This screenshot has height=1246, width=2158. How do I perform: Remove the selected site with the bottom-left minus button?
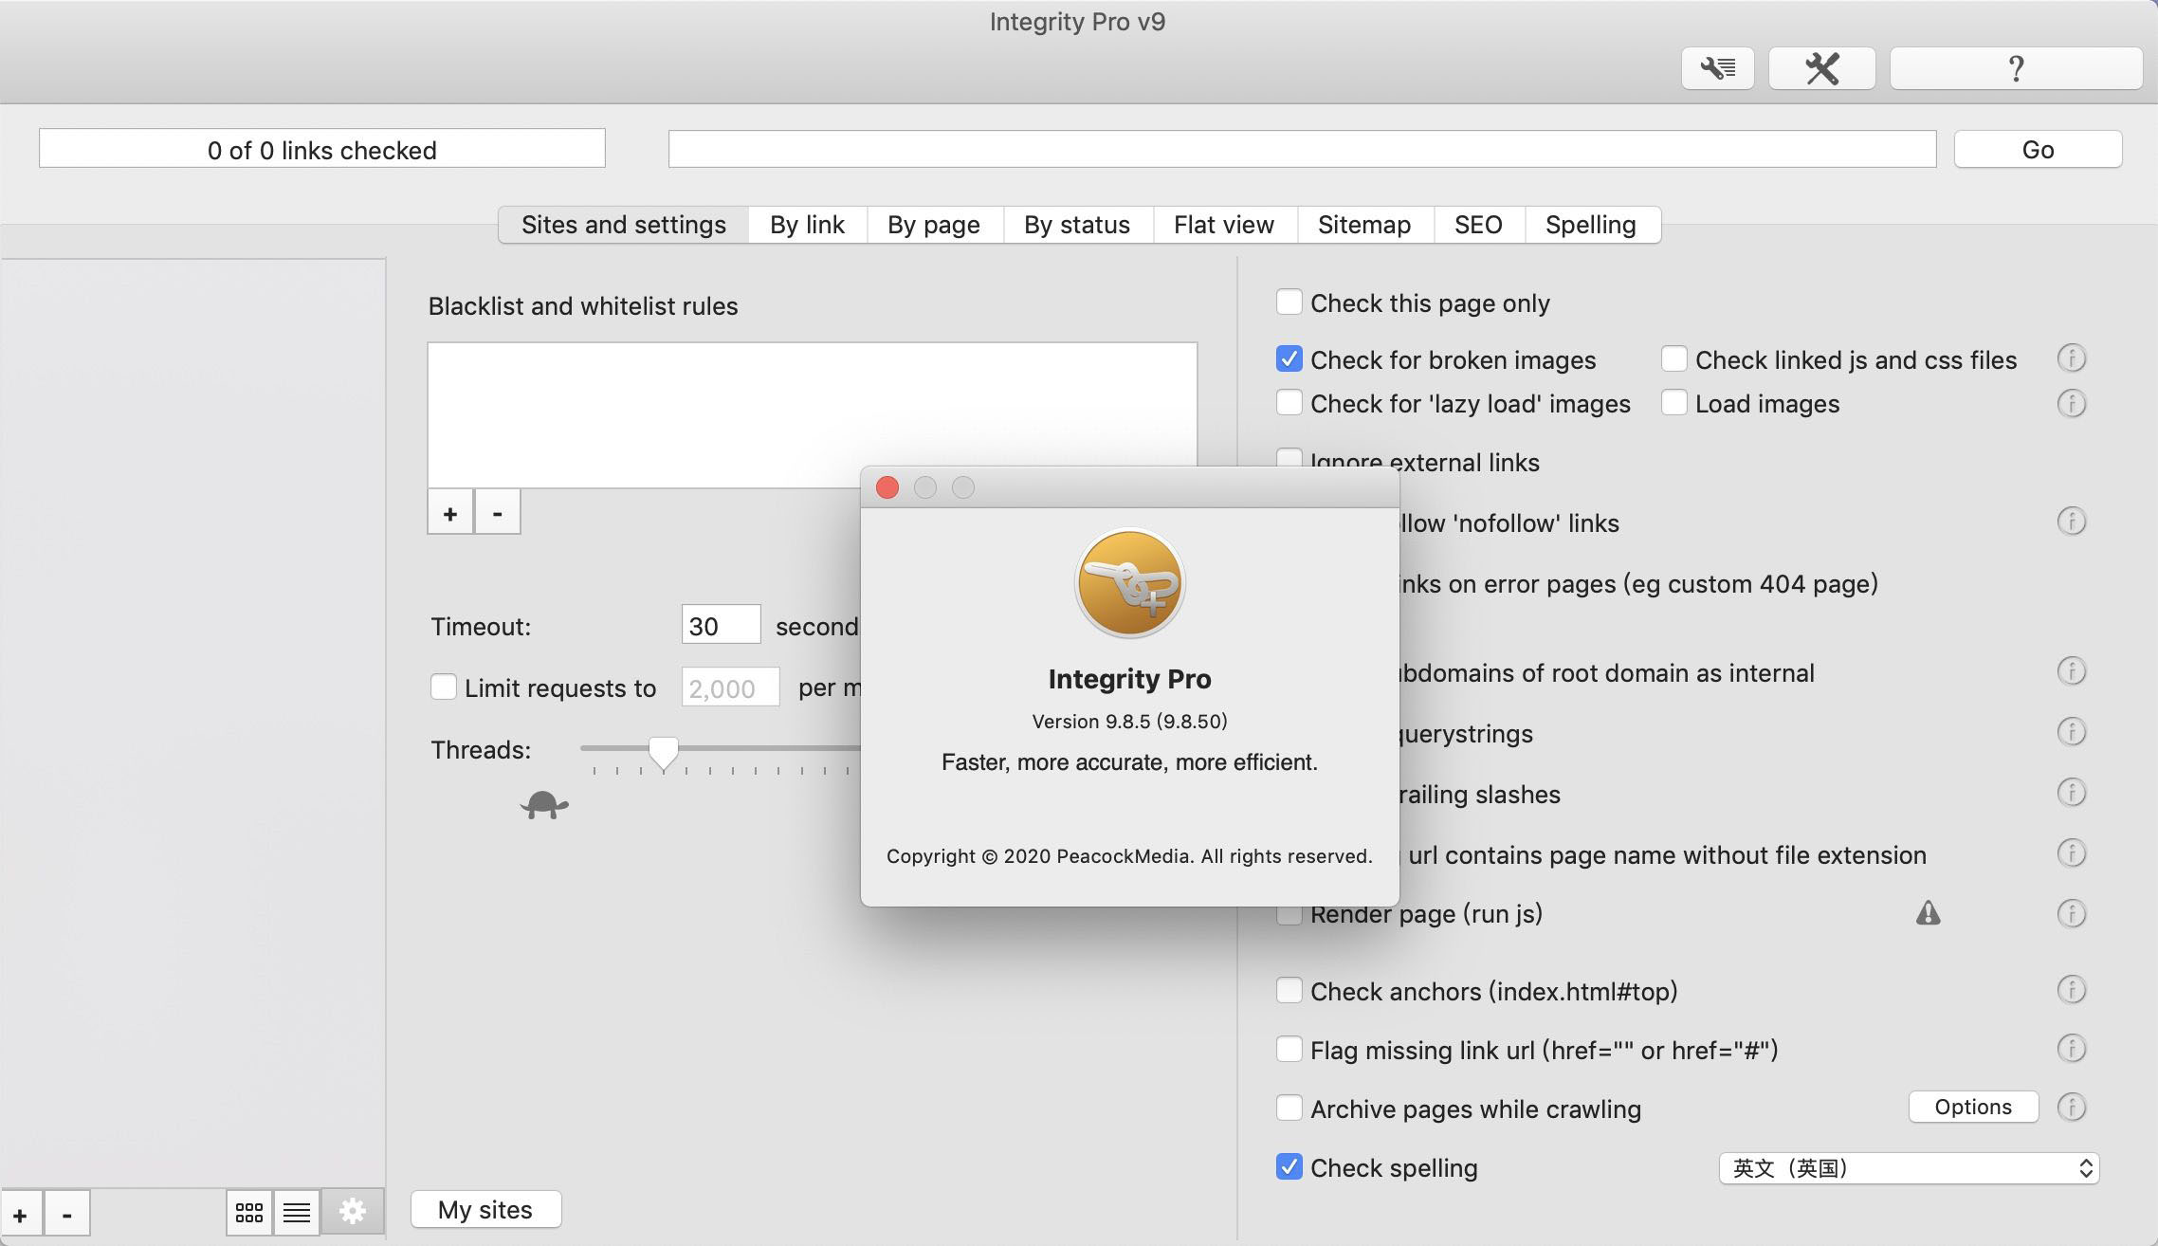coord(66,1214)
